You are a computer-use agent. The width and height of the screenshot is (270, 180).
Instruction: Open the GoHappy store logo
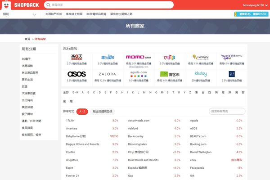click(201, 57)
